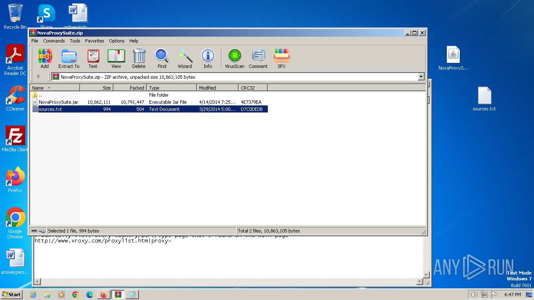Click the Add toolbar icon
534x300 pixels.
click(x=45, y=58)
